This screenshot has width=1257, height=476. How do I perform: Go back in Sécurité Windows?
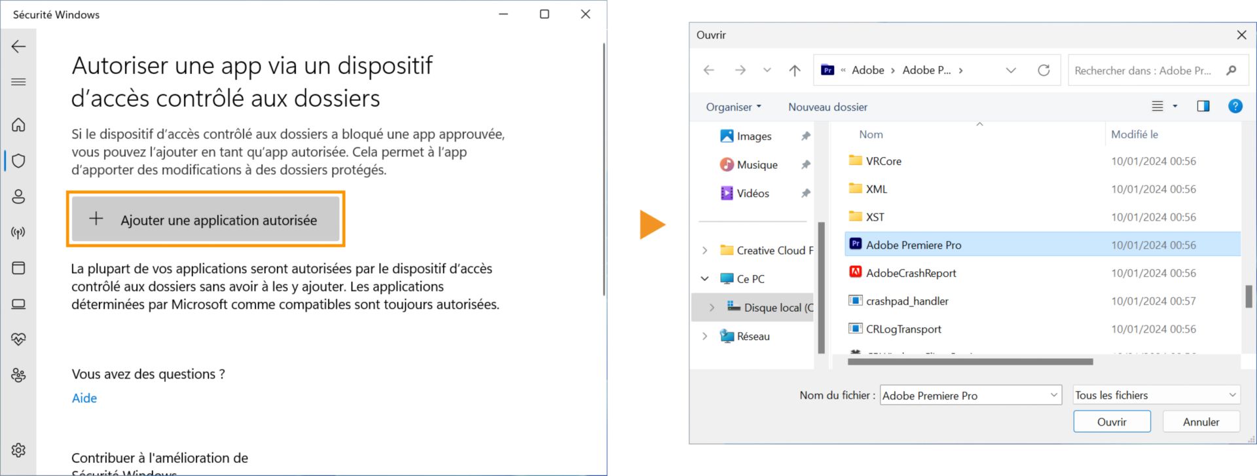click(18, 46)
